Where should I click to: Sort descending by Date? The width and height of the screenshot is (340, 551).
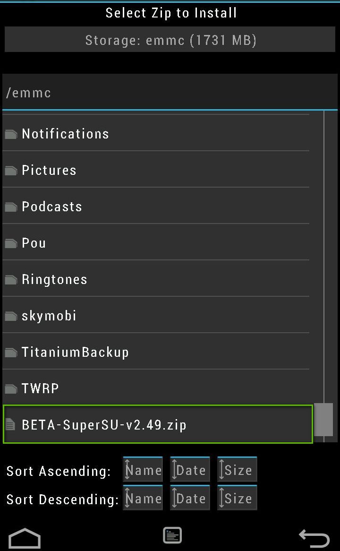click(190, 498)
